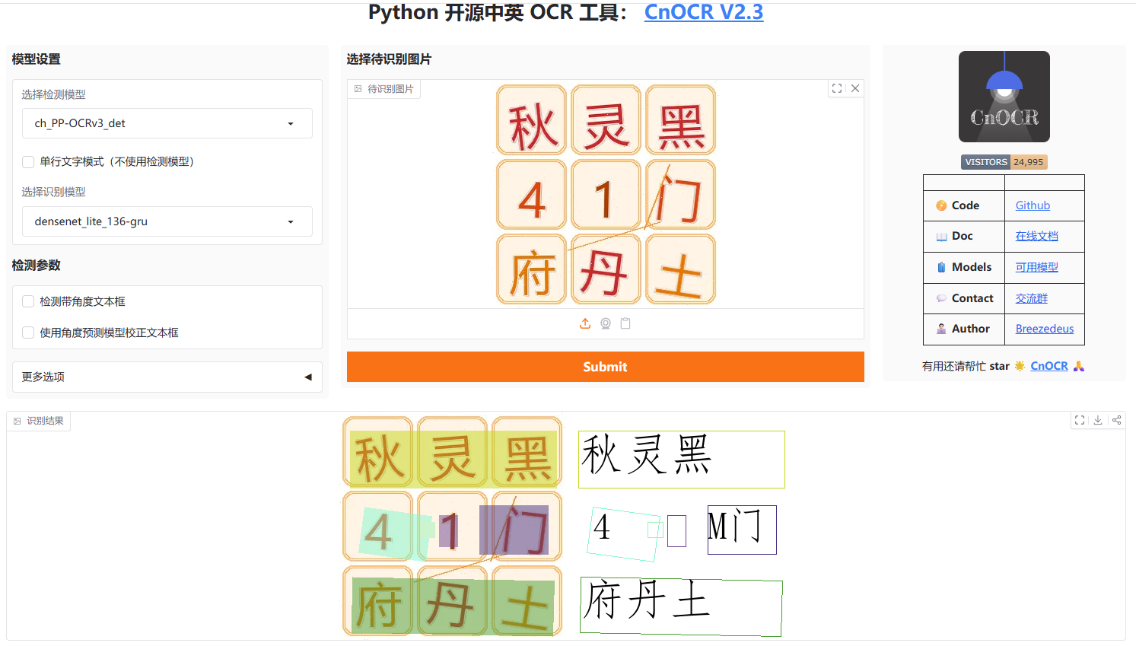Click the VISITORS 24,995 badge
Image resolution: width=1136 pixels, height=646 pixels.
pos(1004,162)
